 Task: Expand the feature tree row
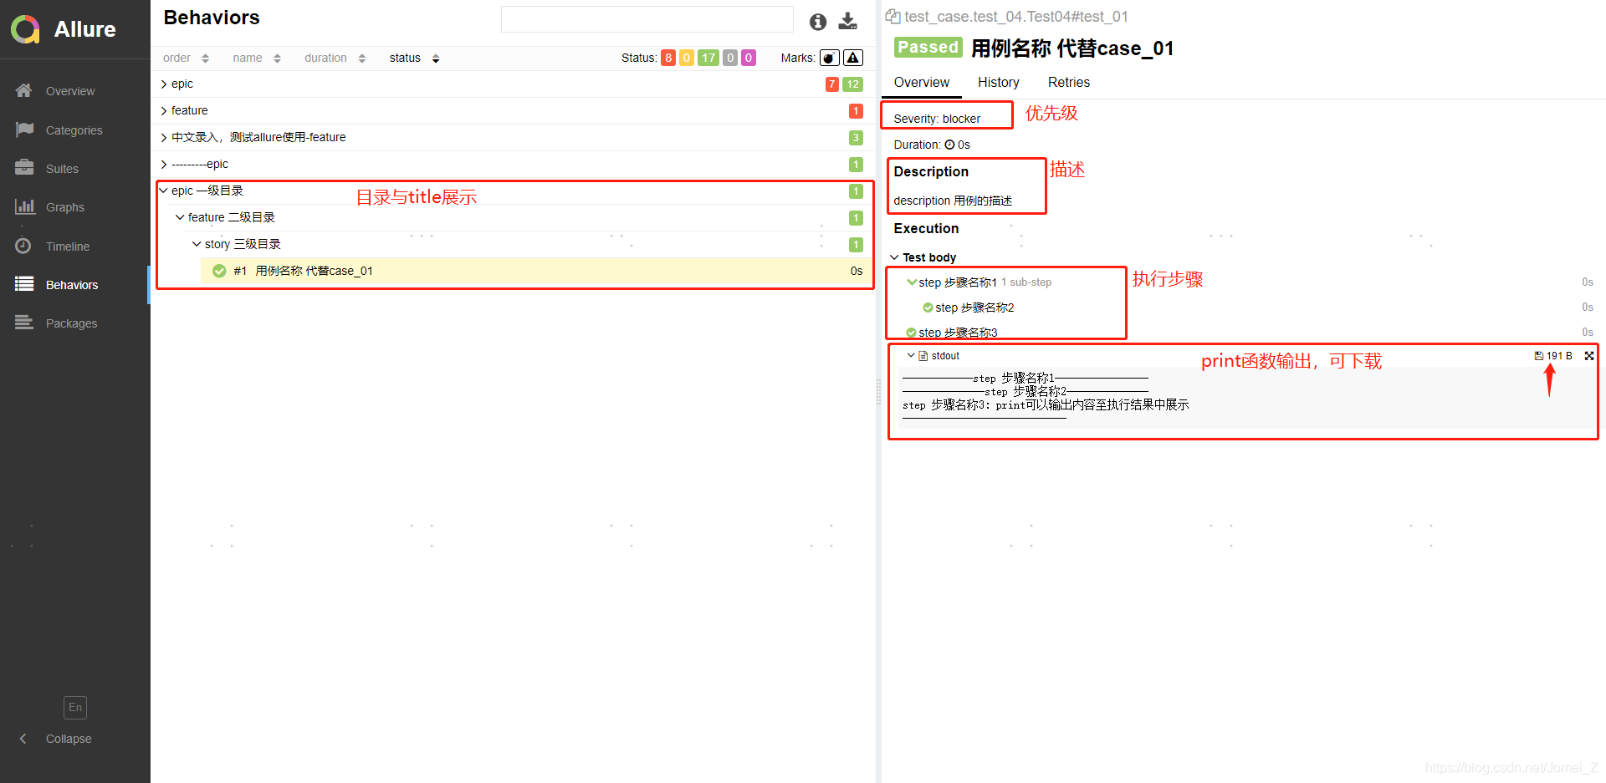tap(513, 110)
